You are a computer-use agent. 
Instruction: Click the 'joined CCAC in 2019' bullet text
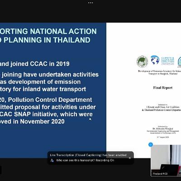40,64
